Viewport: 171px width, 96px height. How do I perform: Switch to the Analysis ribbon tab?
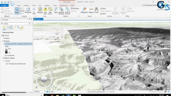pyautogui.click(x=26, y=5)
